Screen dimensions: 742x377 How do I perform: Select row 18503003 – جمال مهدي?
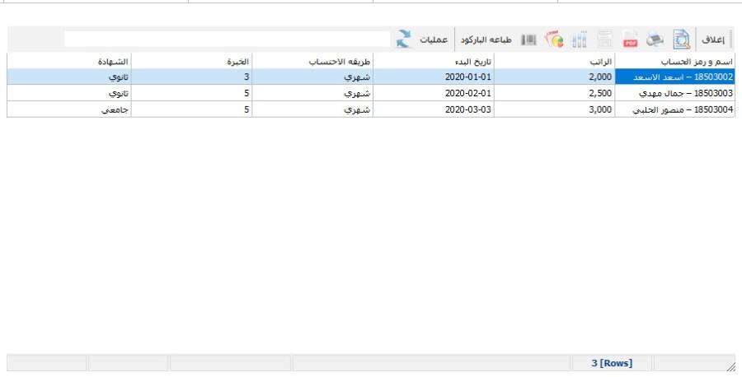coord(371,93)
